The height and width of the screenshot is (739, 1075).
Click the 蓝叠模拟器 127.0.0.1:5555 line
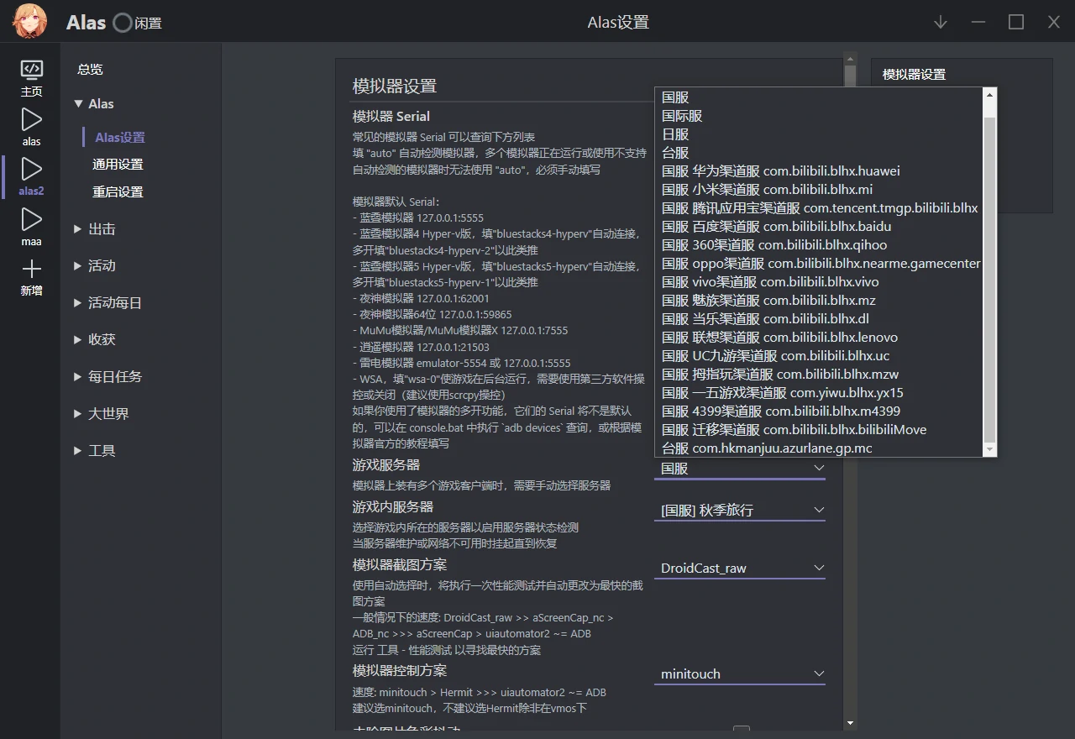point(418,218)
